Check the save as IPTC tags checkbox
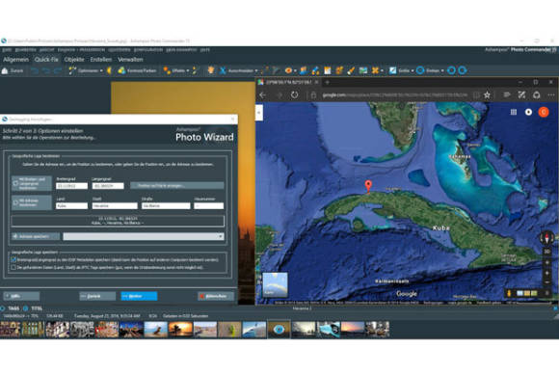The width and height of the screenshot is (559, 374). 13,267
